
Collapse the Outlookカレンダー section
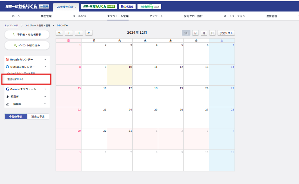click(x=27, y=67)
